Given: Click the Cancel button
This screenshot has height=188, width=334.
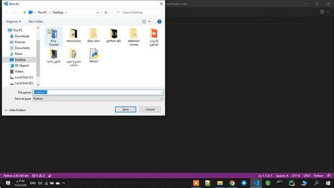Looking at the screenshot, I should [x=150, y=109].
